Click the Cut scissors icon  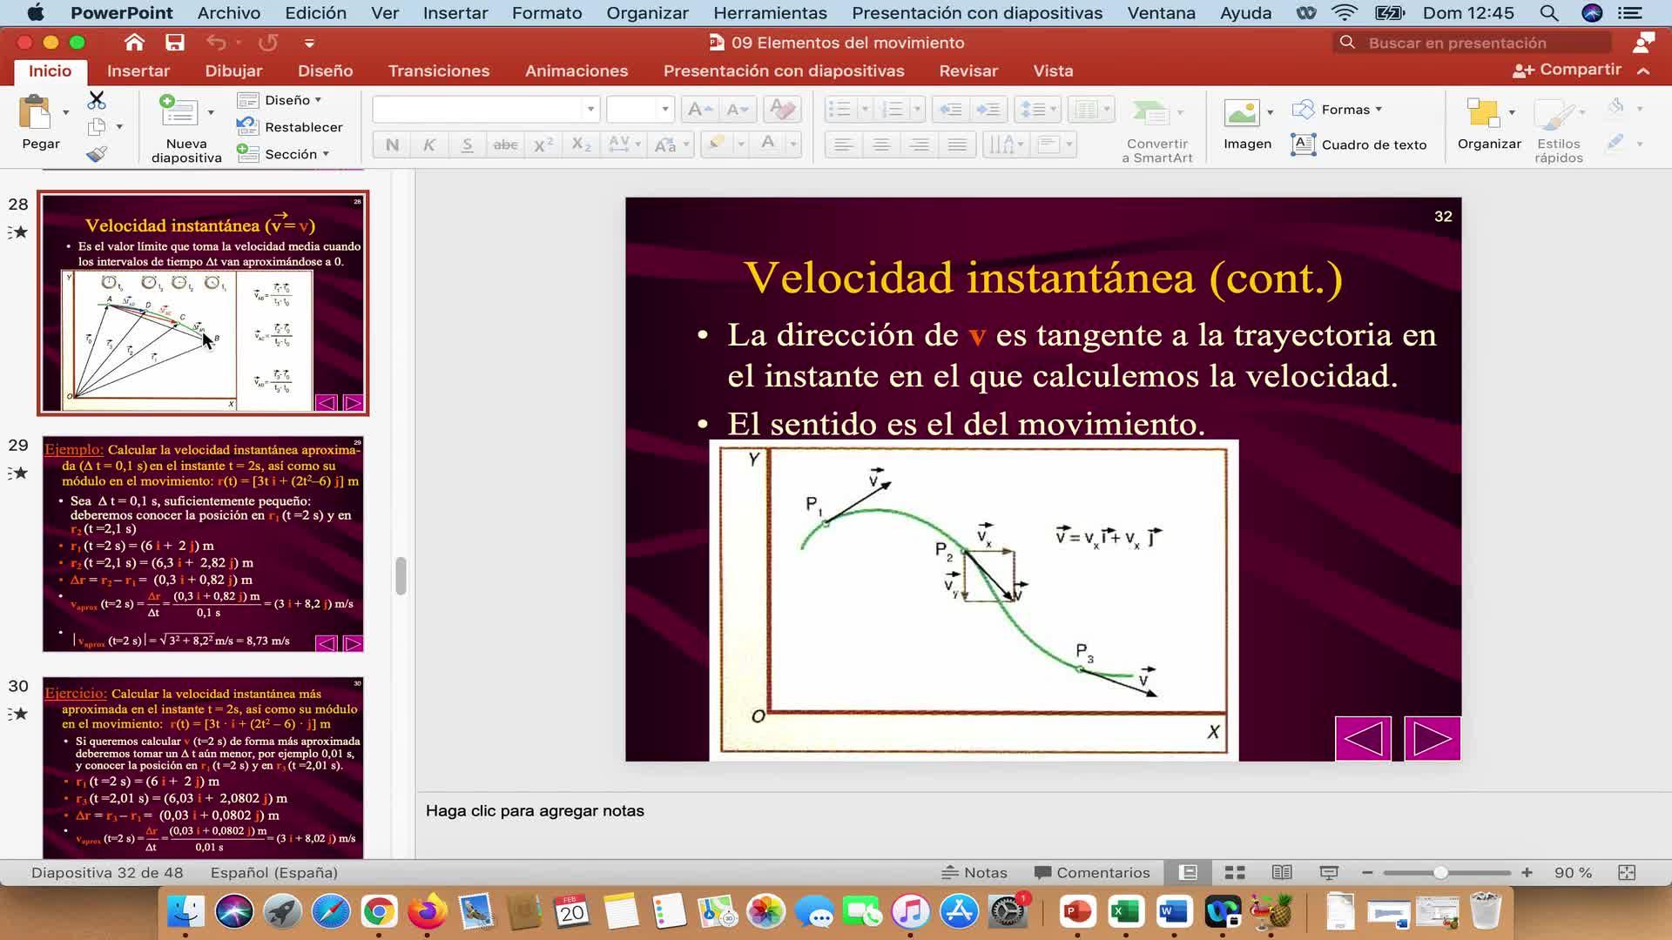coord(97,100)
